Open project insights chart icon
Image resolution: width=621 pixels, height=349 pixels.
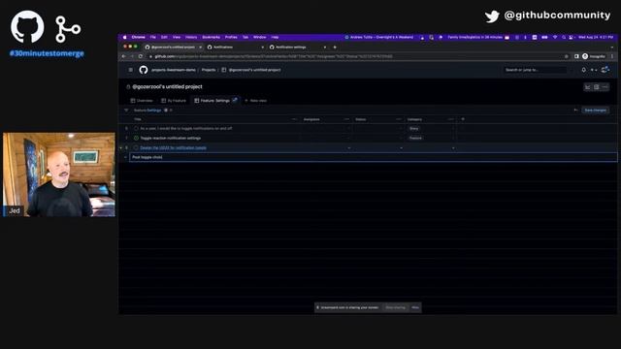tap(588, 87)
